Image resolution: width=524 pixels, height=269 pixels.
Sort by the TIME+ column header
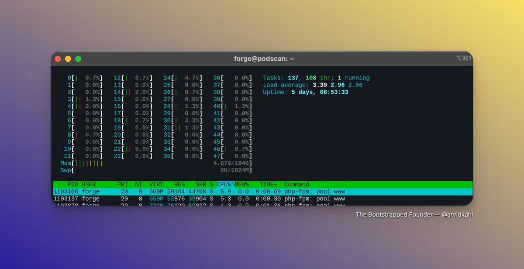269,184
